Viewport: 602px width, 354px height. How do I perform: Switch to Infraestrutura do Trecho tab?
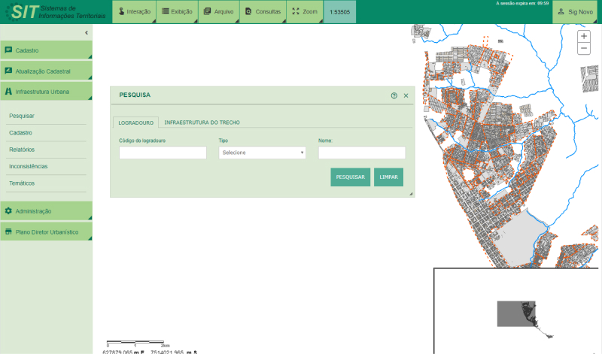tap(202, 122)
